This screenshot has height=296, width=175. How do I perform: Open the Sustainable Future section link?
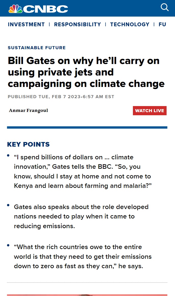[37, 48]
